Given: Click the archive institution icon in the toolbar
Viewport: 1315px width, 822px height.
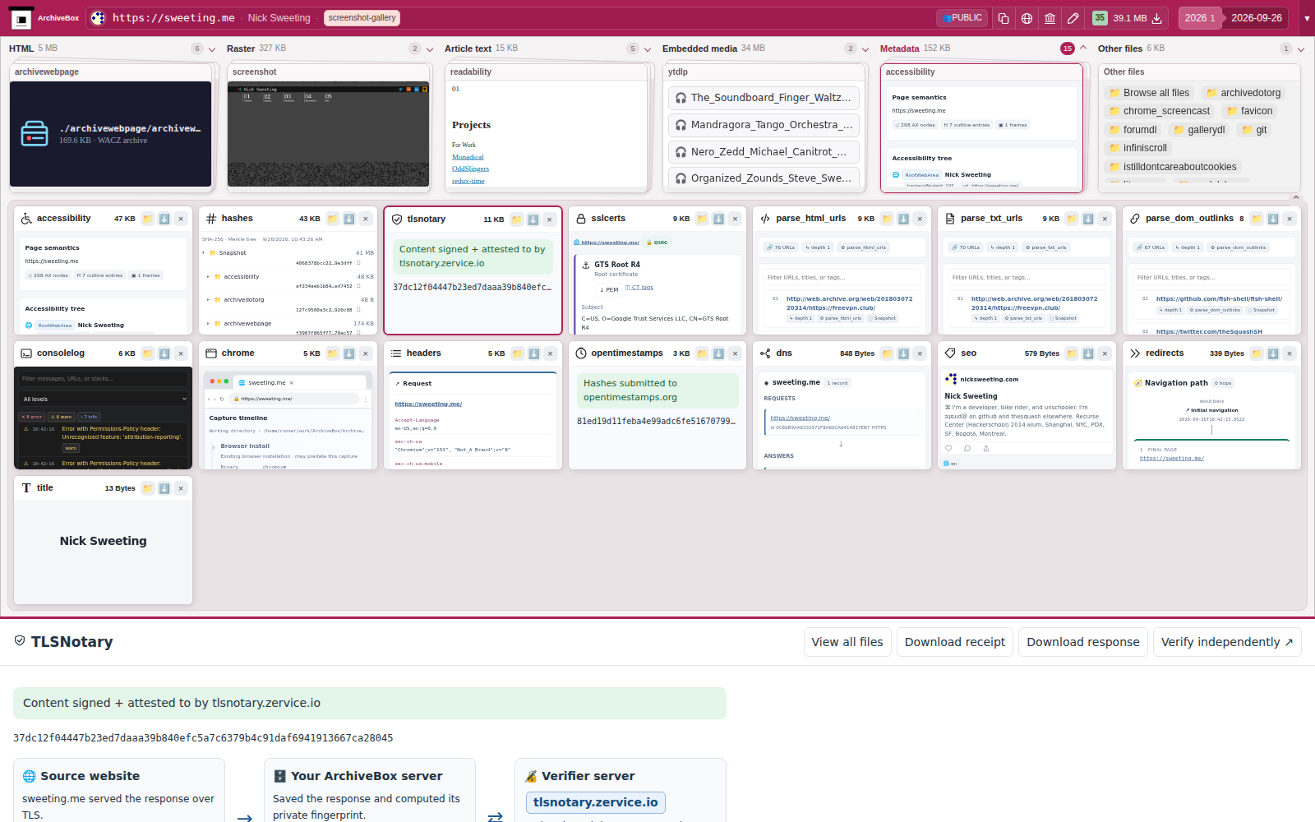Looking at the screenshot, I should click(1050, 18).
